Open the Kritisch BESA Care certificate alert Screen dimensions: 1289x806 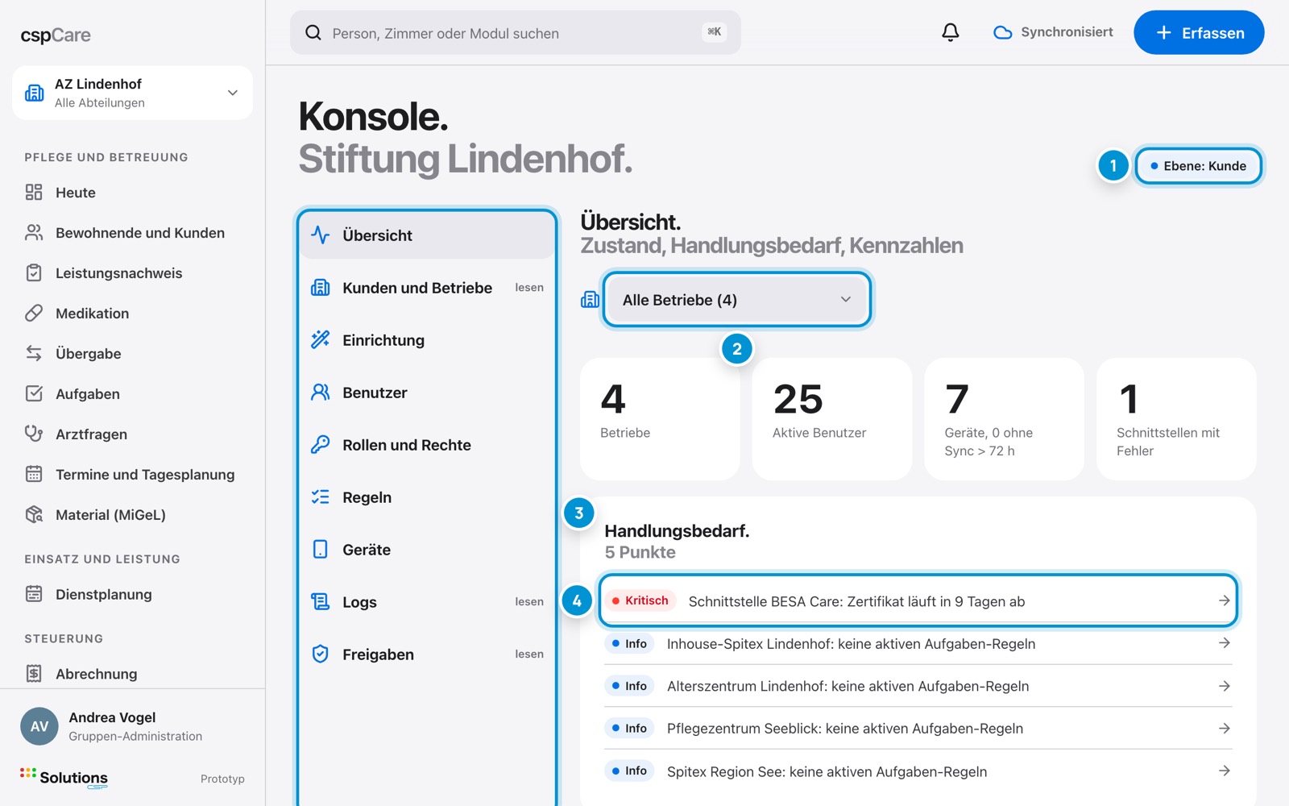pyautogui.click(x=918, y=600)
